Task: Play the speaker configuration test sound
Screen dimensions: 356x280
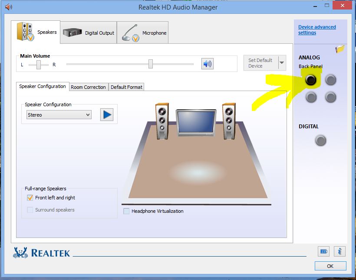Action: click(x=107, y=114)
